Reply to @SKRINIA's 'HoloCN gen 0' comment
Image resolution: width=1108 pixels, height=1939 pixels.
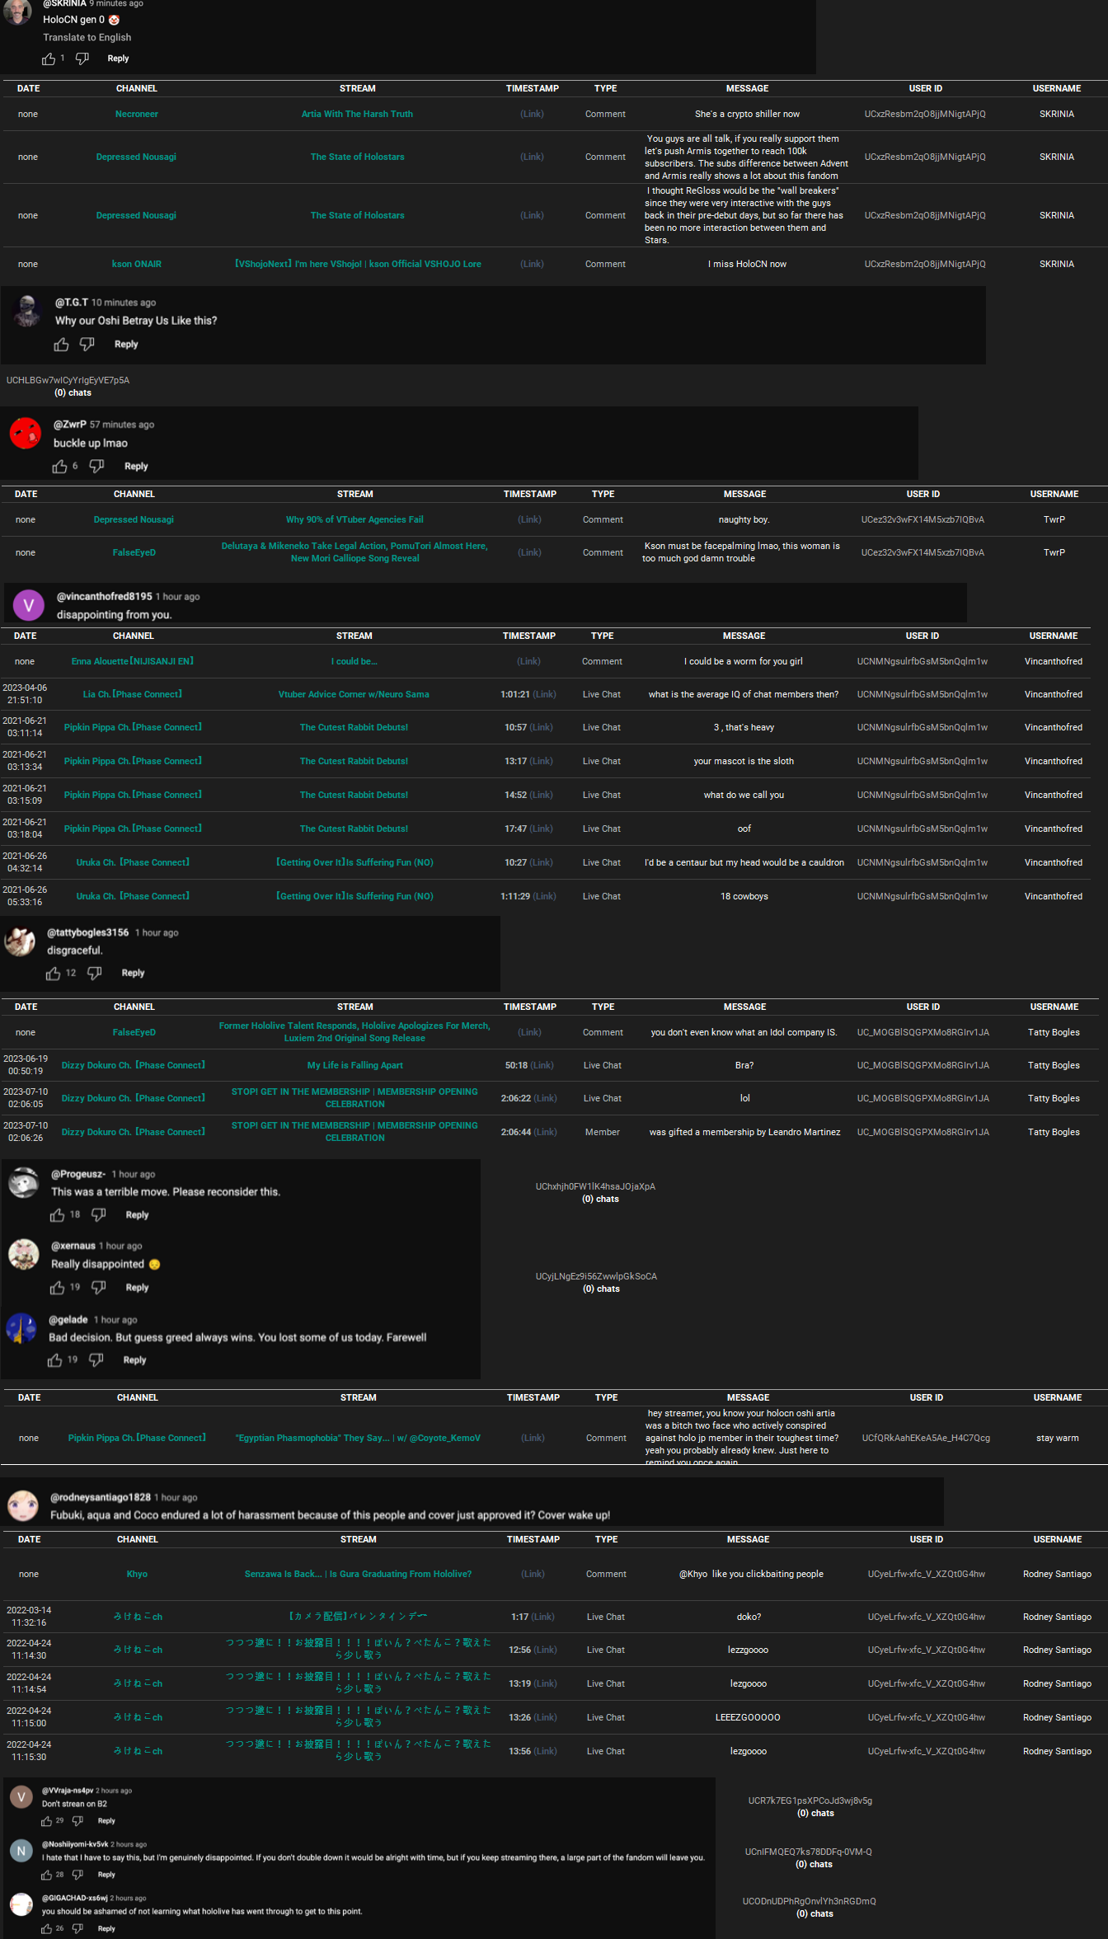coord(118,59)
